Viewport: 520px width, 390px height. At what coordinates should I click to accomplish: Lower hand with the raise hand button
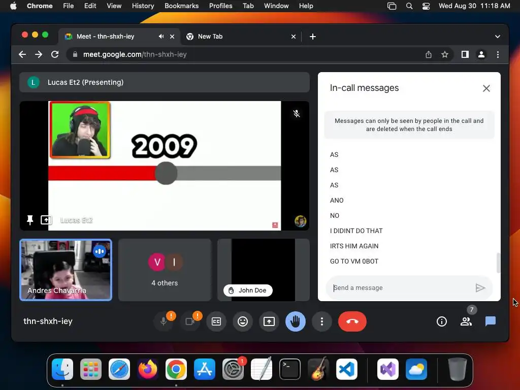pyautogui.click(x=296, y=321)
